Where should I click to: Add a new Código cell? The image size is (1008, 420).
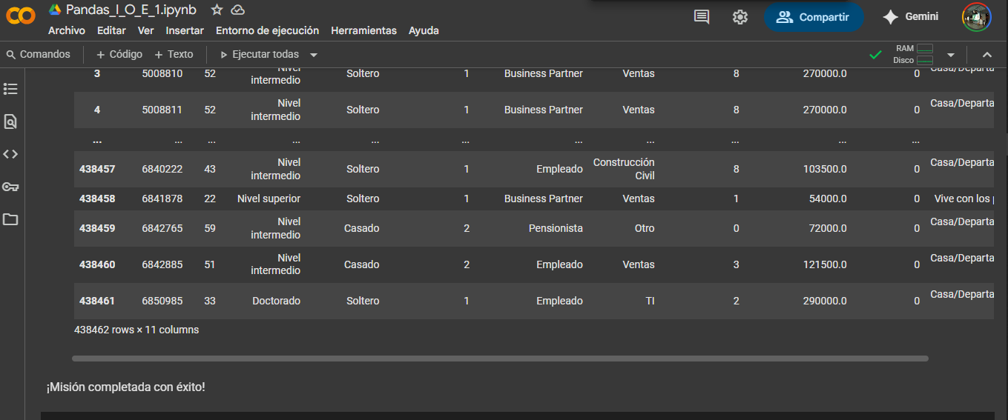pyautogui.click(x=119, y=54)
